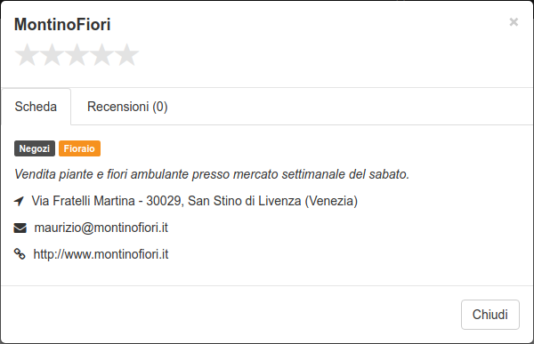Select the Negozi category tag
This screenshot has height=344, width=534.
point(35,148)
